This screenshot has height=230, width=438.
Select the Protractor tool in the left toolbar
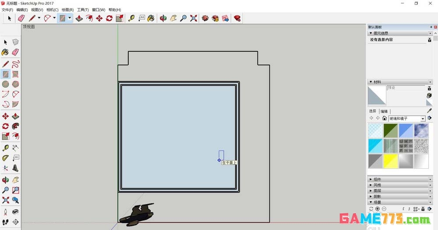[5, 158]
